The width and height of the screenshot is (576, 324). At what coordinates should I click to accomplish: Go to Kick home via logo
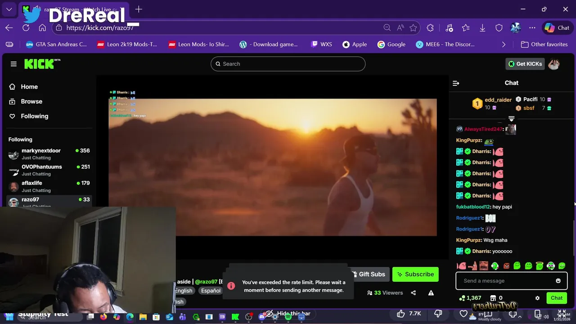coord(42,64)
